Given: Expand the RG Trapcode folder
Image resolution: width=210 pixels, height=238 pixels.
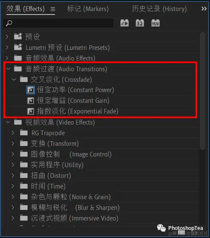Looking at the screenshot, I should pos(13,133).
